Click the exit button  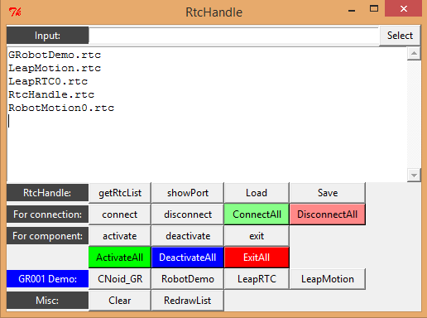tap(257, 236)
